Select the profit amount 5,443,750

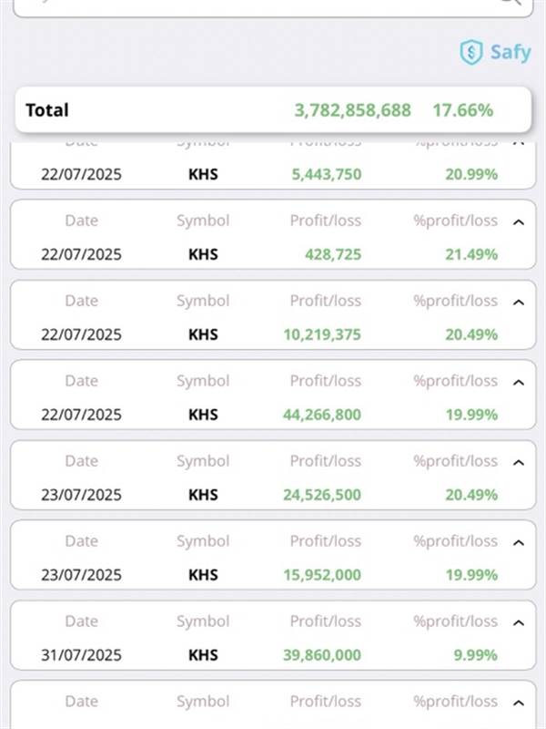point(327,174)
